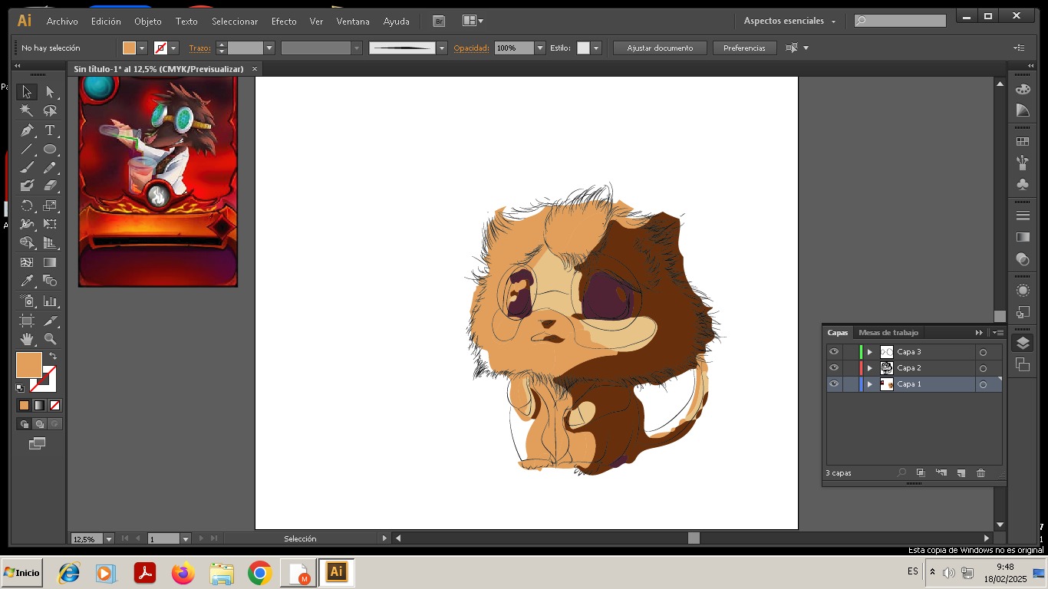Viewport: 1048px width, 589px height.
Task: Open zoom level 12,5% dropdown
Action: [109, 539]
